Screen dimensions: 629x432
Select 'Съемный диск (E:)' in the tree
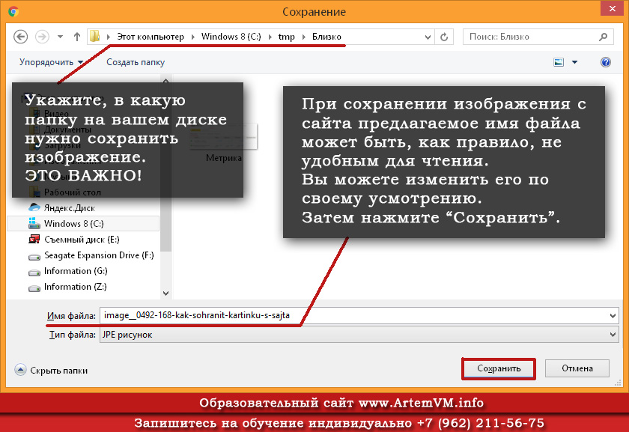pos(82,240)
